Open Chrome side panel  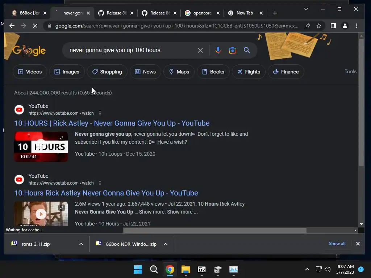(333, 26)
